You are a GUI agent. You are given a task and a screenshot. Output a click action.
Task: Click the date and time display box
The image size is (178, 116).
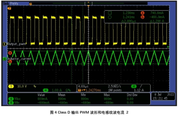coord(163,96)
